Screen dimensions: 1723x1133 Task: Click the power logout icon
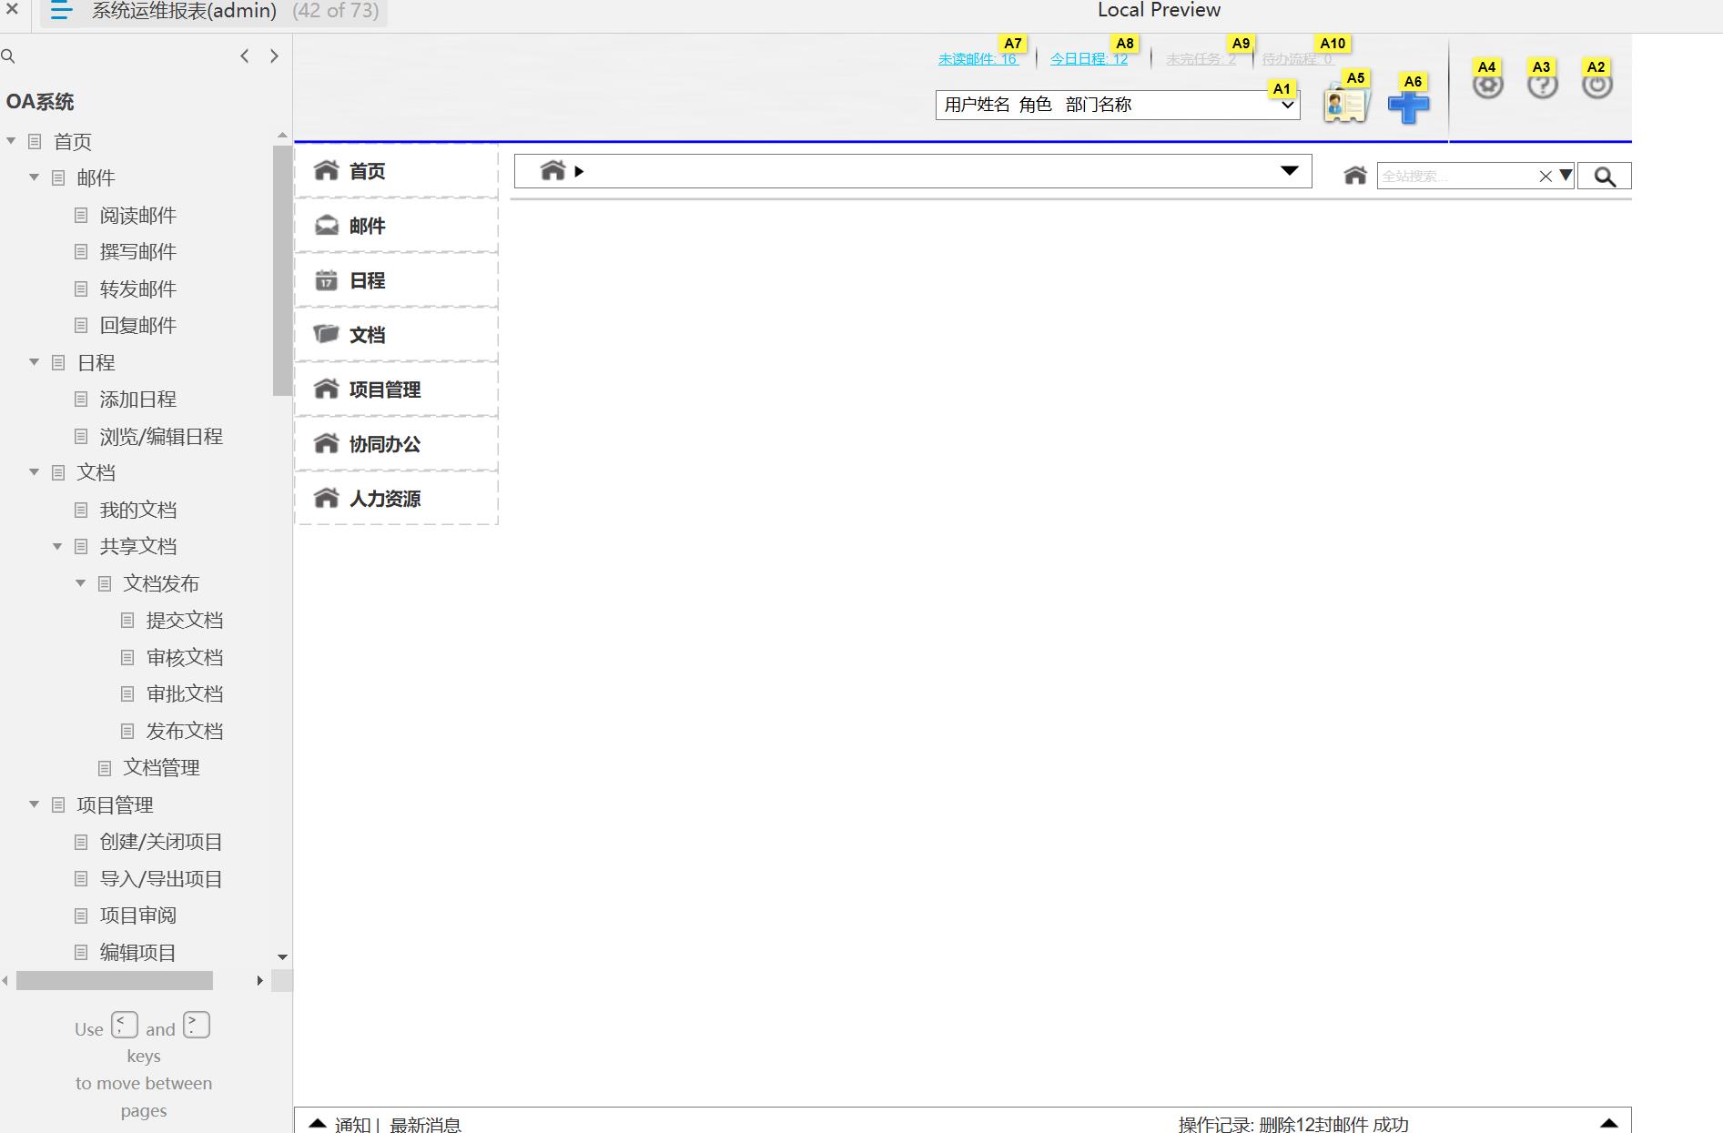1596,85
